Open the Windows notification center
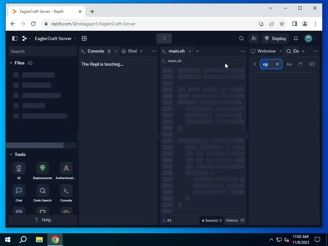The width and height of the screenshot is (328, 246). (317, 240)
